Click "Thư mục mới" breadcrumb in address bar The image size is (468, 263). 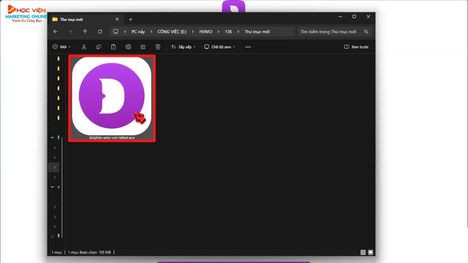257,32
